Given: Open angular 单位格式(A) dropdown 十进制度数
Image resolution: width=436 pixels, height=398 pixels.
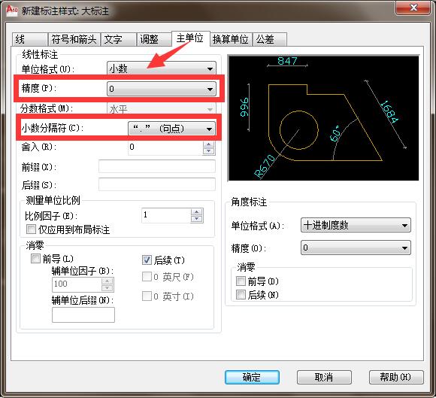Looking at the screenshot, I should pos(356,225).
